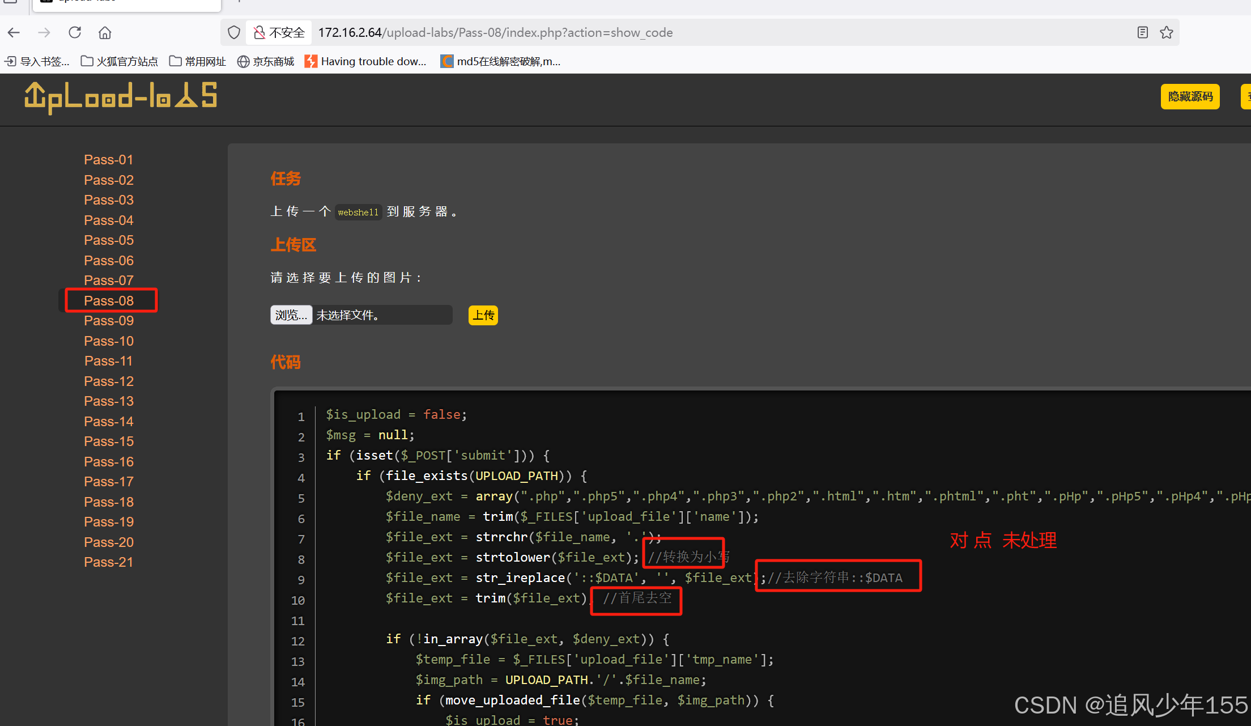Click the 浏览... file chooser button

291,315
